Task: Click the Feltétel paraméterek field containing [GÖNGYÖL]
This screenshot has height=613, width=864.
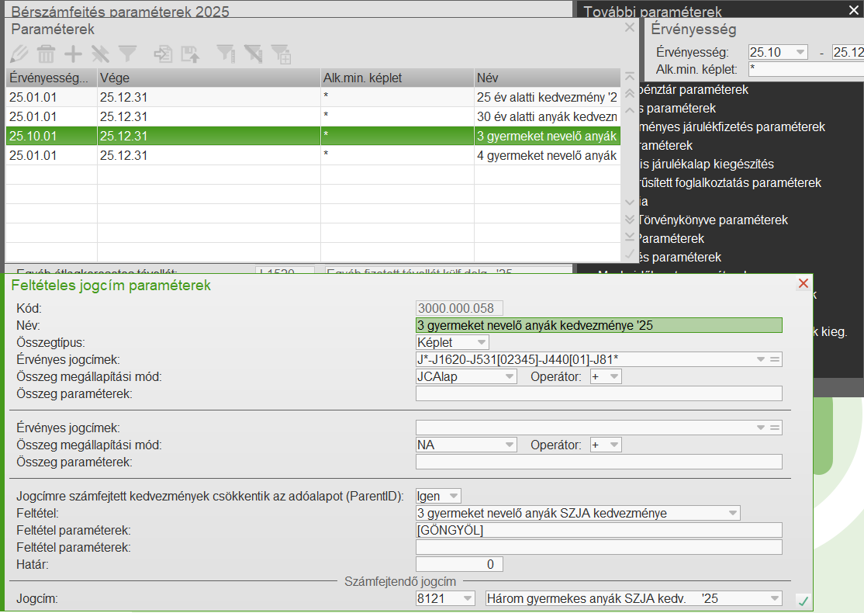Action: tap(599, 530)
